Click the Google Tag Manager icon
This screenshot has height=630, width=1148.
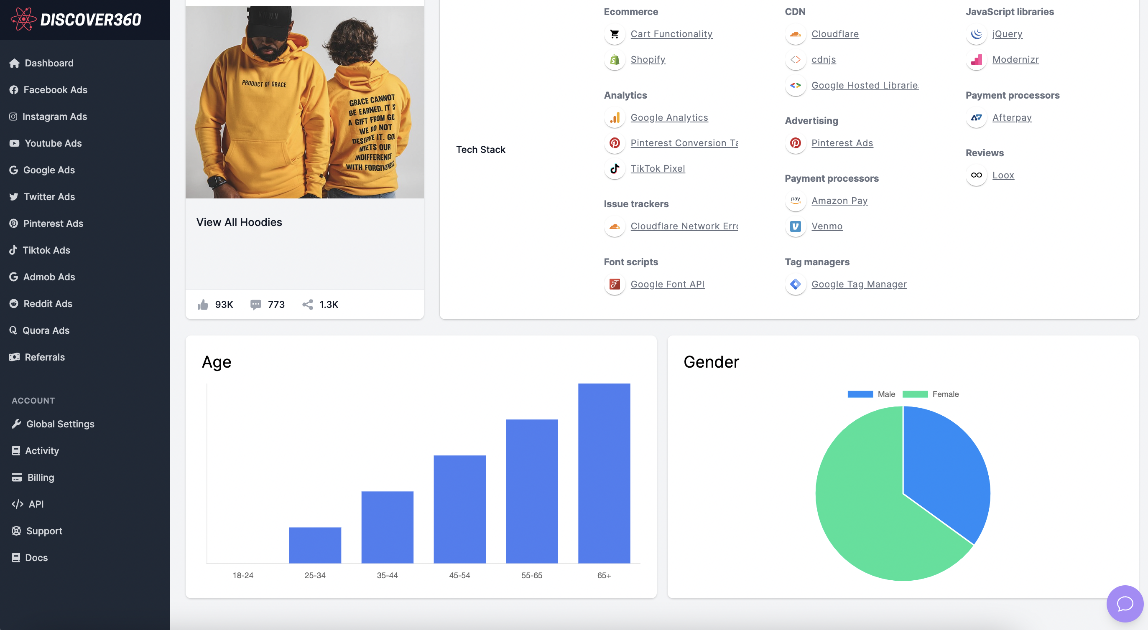795,284
